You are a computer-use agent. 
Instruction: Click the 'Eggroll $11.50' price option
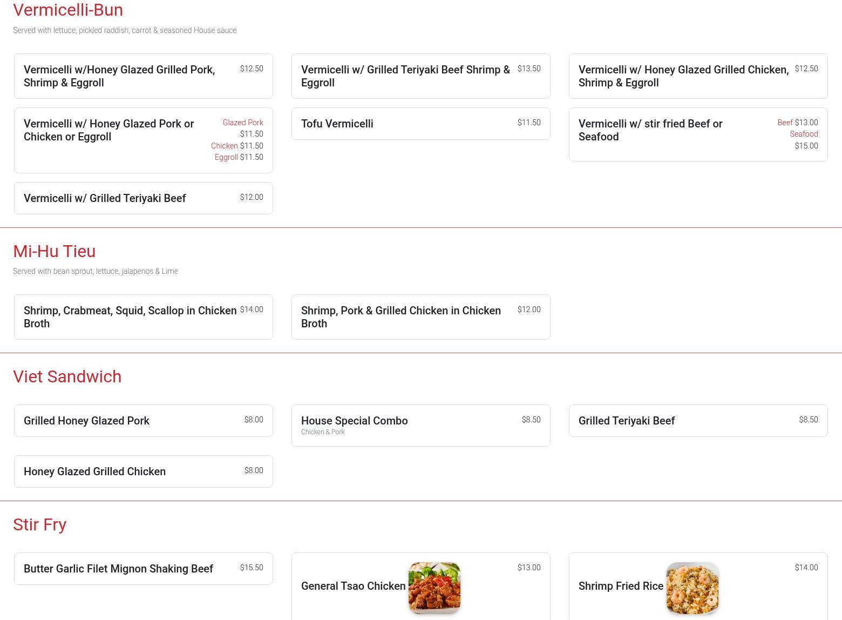point(239,157)
